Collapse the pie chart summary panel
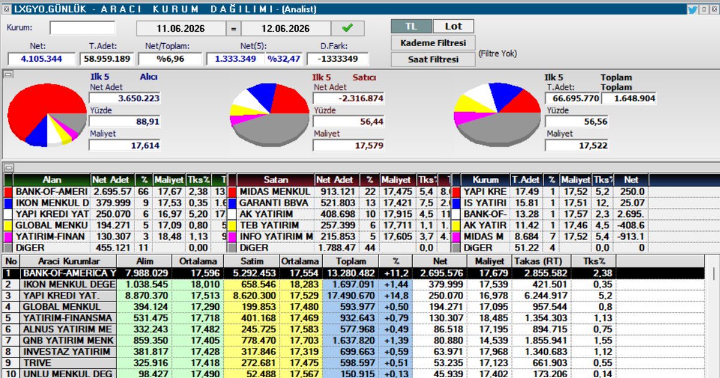This screenshot has width=720, height=378. tap(8, 74)
